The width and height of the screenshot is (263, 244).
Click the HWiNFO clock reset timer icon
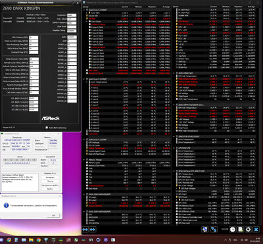233,230
